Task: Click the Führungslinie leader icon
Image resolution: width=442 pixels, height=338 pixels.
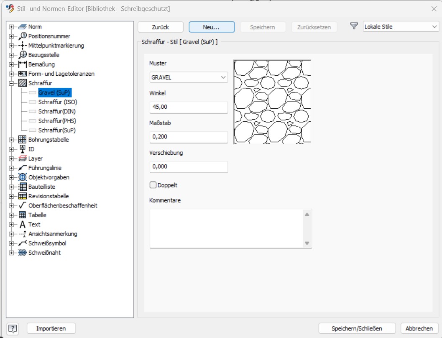Action: point(22,168)
